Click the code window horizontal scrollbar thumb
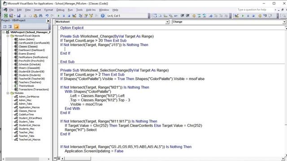Viewport: 287px width, 161px height. 78,158
